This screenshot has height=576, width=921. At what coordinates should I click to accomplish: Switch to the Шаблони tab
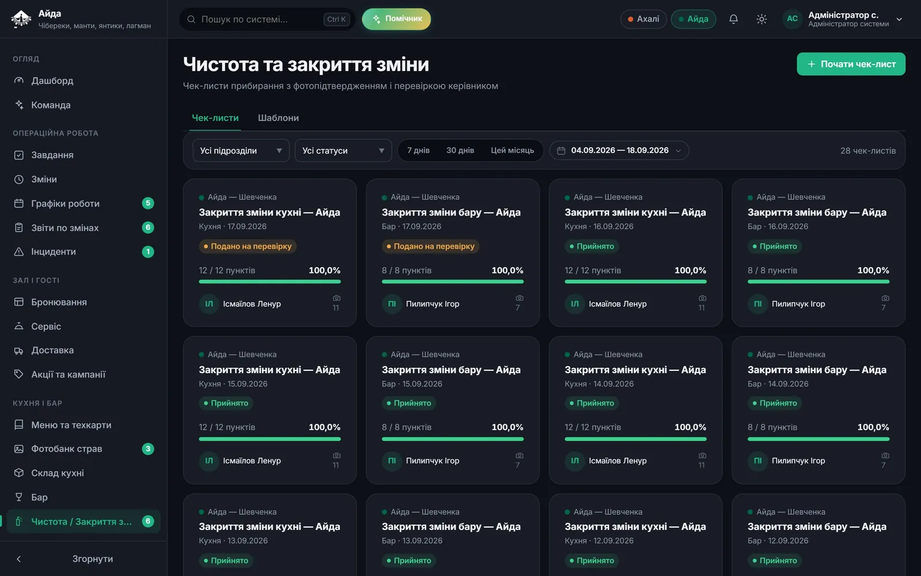coord(278,118)
